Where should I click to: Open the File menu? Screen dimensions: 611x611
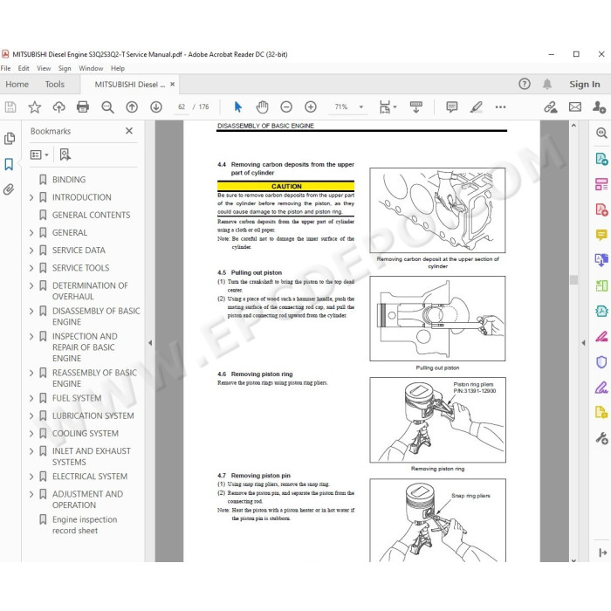(x=5, y=68)
